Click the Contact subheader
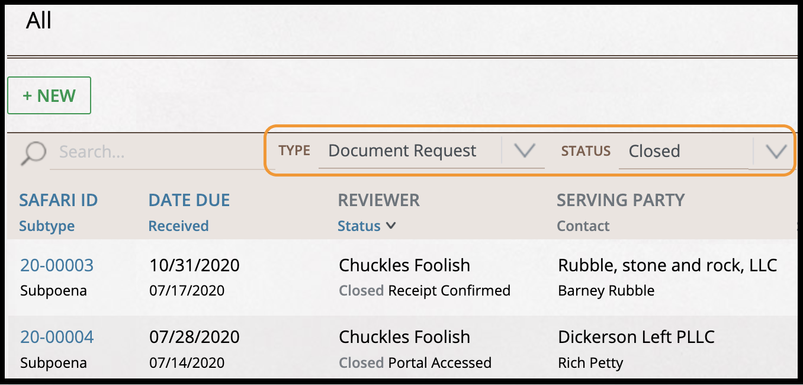 (583, 226)
